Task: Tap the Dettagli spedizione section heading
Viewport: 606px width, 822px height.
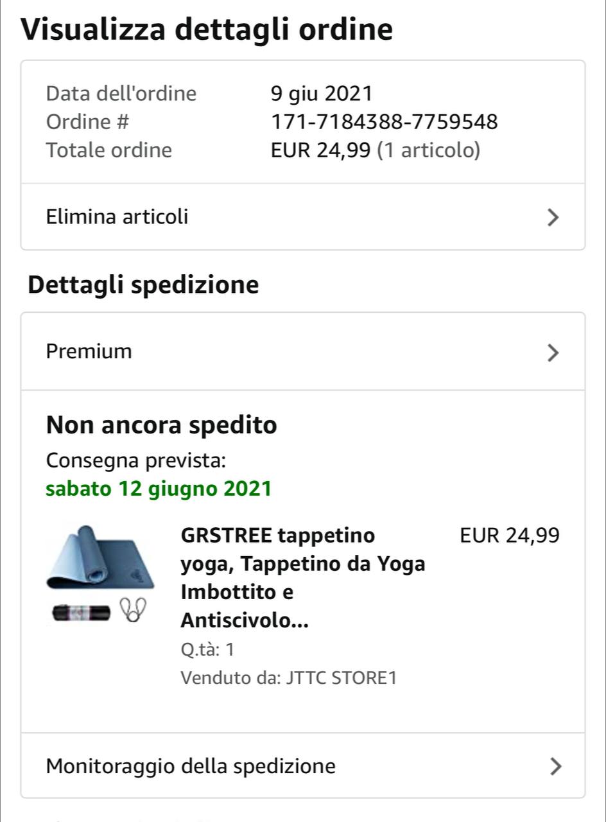Action: point(143,284)
